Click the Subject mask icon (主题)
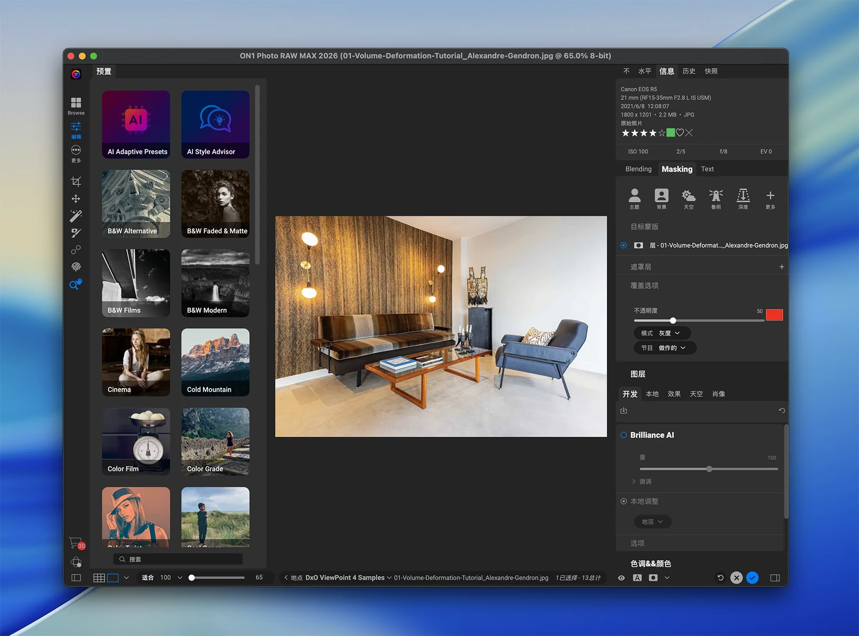Viewport: 859px width, 636px height. [634, 198]
